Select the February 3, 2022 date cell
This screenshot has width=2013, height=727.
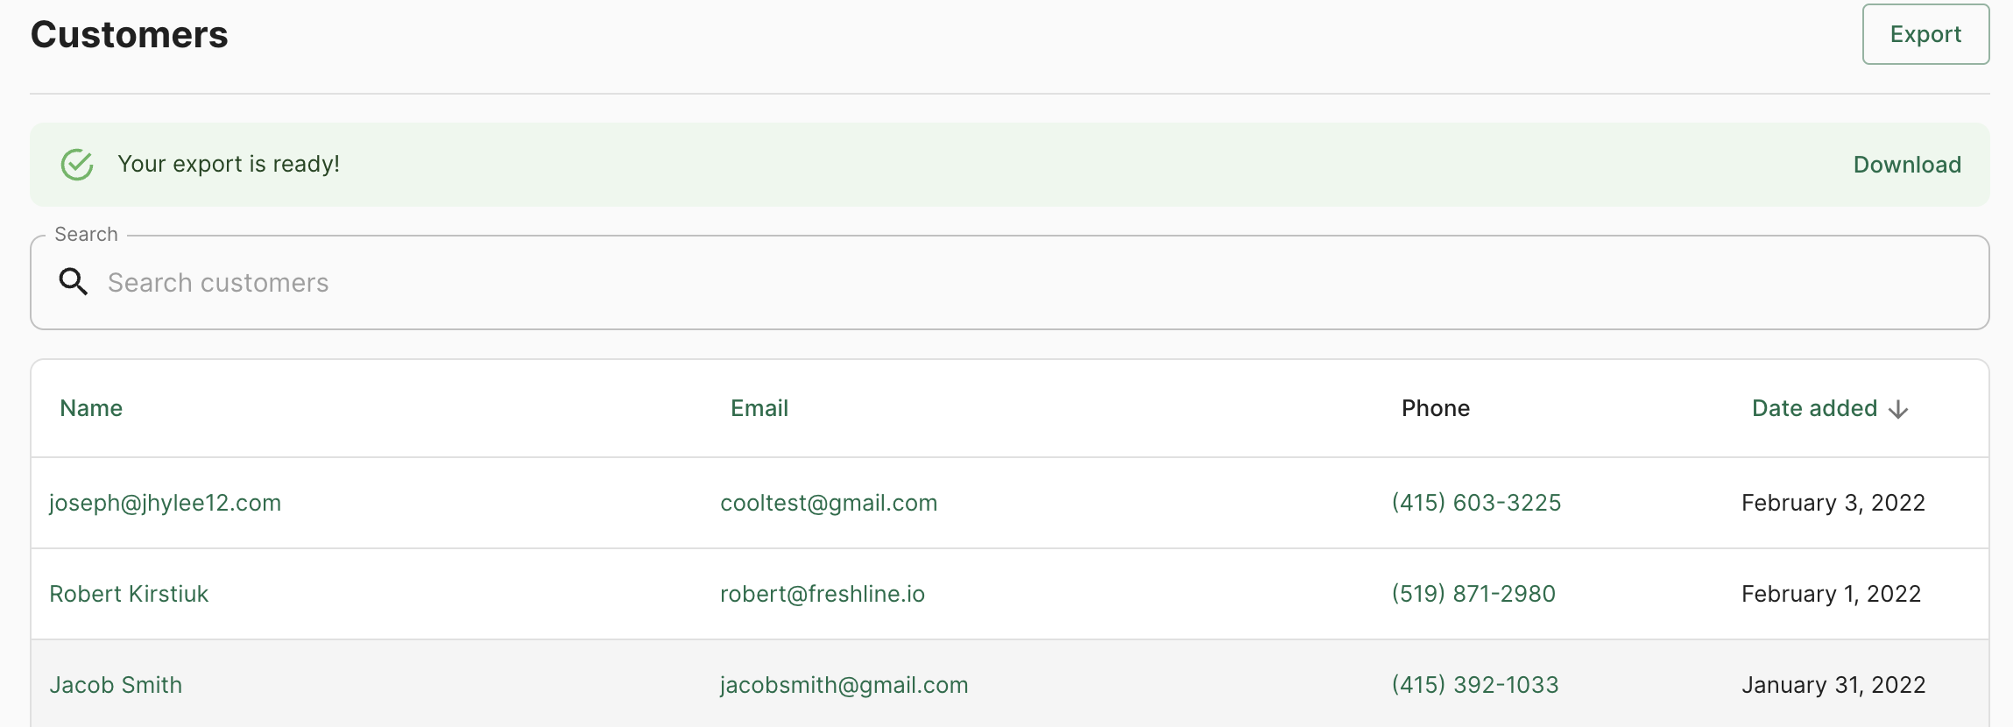point(1833,503)
